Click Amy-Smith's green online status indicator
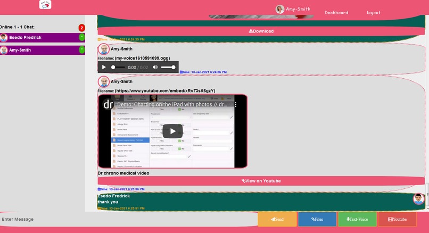The image size is (429, 233). pos(82,50)
